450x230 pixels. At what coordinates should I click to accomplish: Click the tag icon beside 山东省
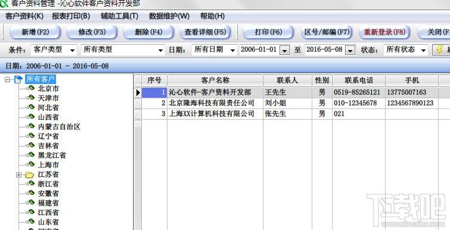point(31,222)
